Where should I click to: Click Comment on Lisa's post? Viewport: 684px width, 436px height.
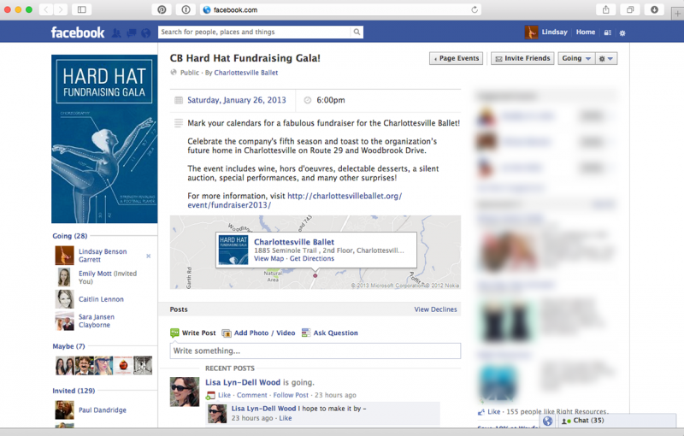tap(251, 396)
